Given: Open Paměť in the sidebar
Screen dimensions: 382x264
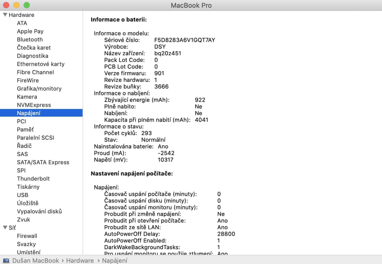Looking at the screenshot, I should tap(25, 129).
